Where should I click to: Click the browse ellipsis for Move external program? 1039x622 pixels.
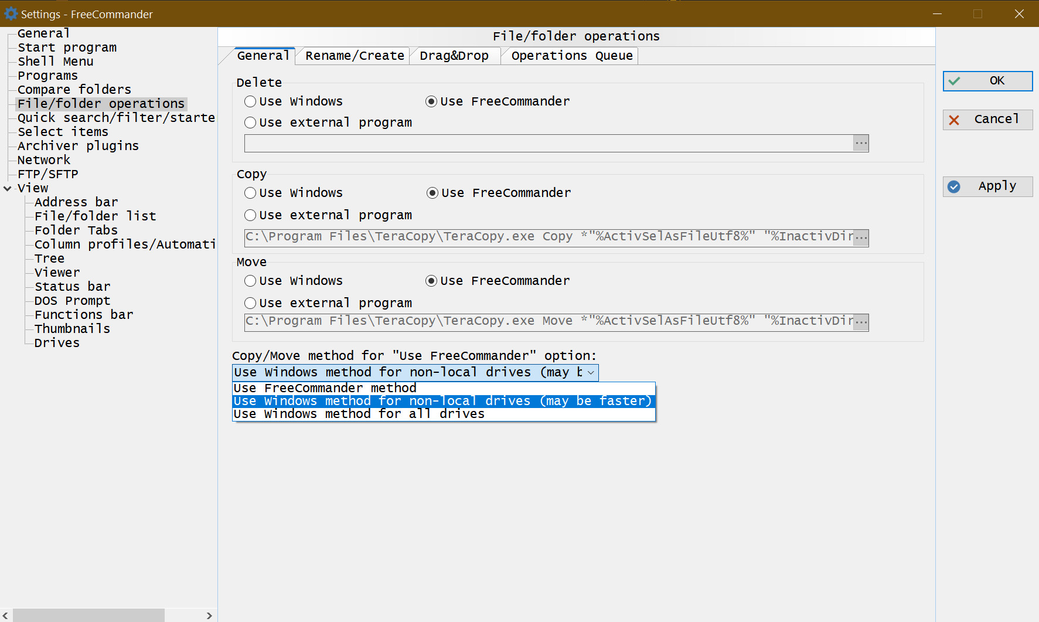point(860,322)
